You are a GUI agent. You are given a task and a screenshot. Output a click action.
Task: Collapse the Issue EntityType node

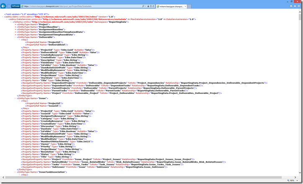[x=15, y=98]
